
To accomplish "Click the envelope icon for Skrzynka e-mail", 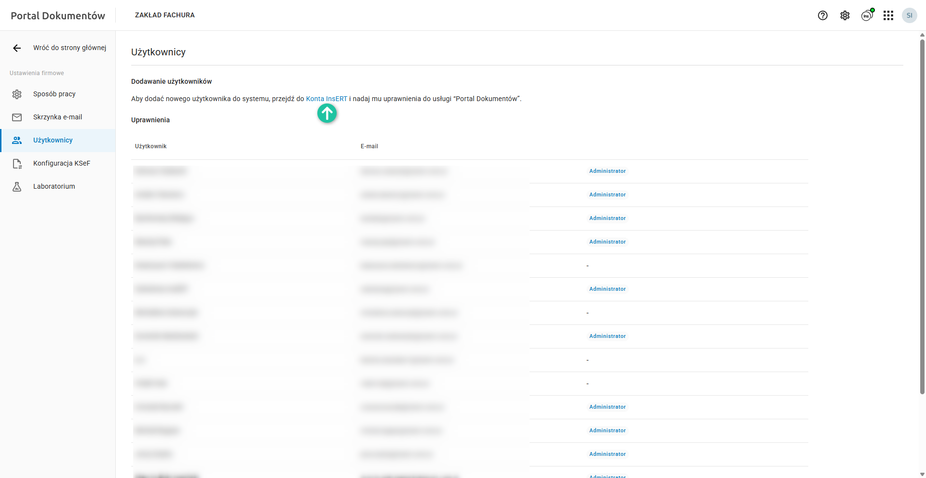I will pyautogui.click(x=17, y=117).
